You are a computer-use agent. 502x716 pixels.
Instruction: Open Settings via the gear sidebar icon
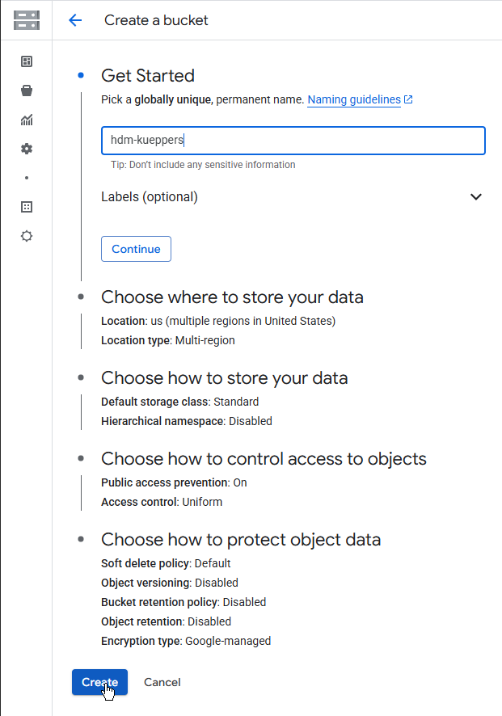tap(27, 149)
